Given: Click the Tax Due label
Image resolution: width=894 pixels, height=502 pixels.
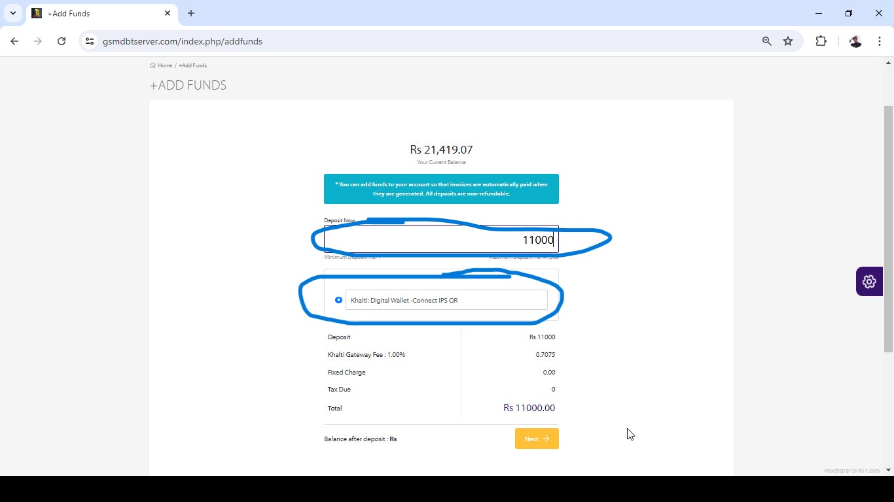Looking at the screenshot, I should point(339,389).
